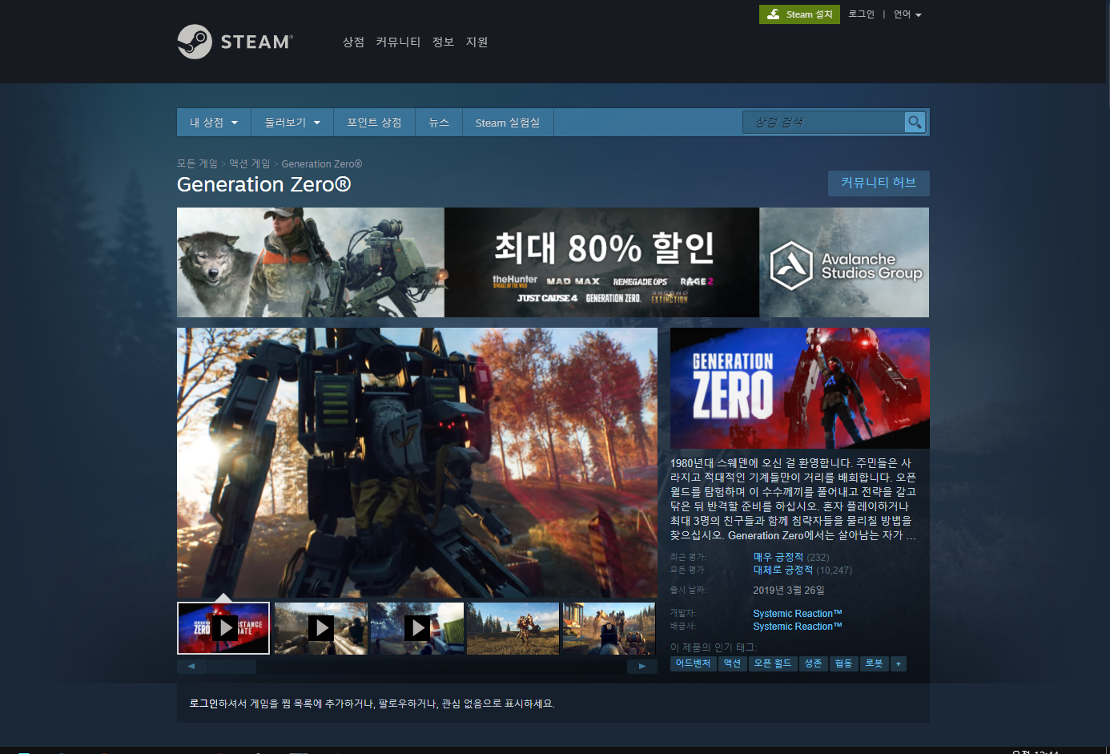Click the thumbnail strip scrollbar handle
1110x754 pixels.
(x=232, y=666)
